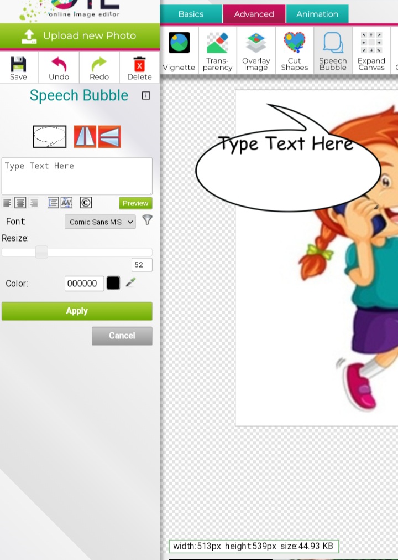Click the font filter funnel icon
Viewport: 398px width, 560px height.
click(x=147, y=220)
